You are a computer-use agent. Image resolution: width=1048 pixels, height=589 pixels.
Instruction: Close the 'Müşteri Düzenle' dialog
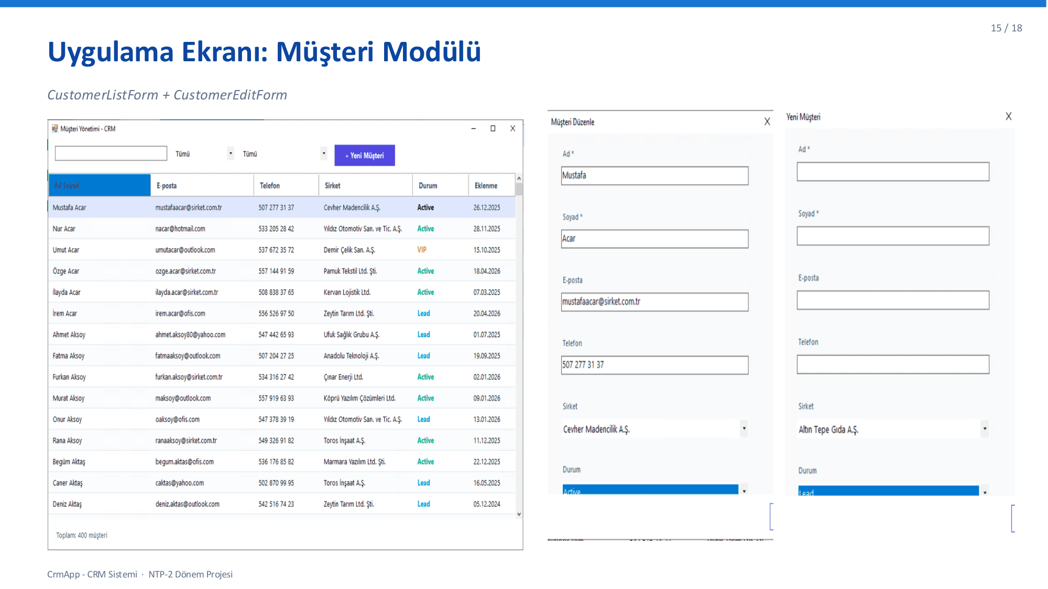(767, 121)
